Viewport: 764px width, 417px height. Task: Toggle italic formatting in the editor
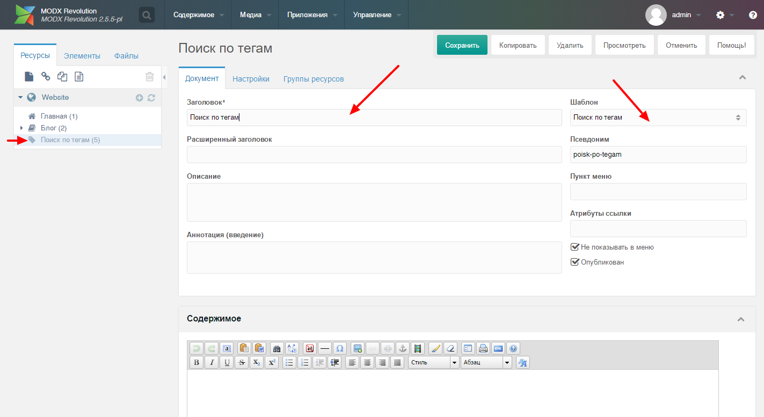[212, 362]
